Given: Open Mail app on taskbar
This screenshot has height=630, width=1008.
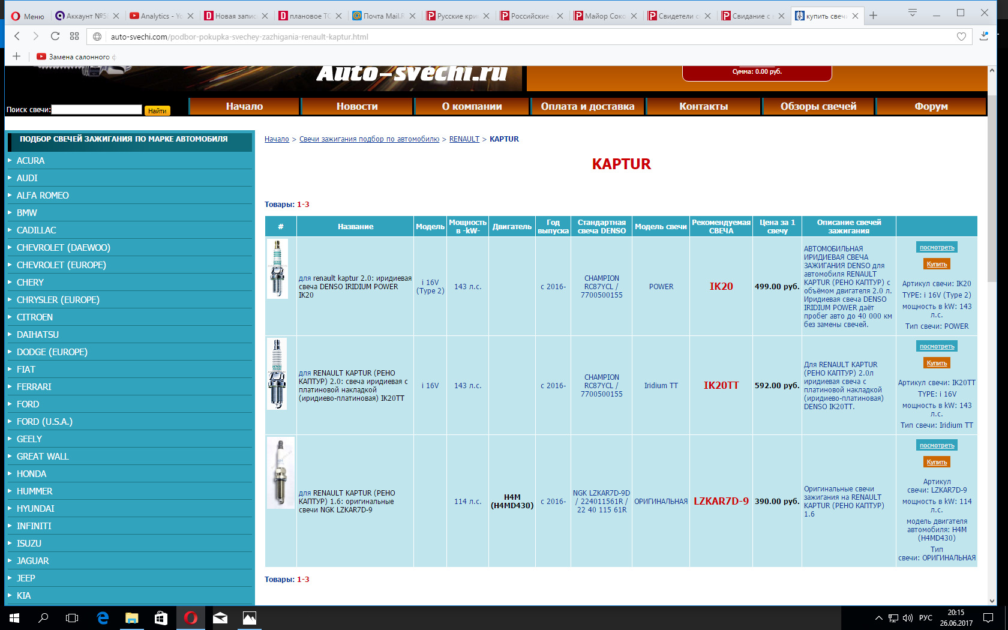Looking at the screenshot, I should click(x=220, y=618).
